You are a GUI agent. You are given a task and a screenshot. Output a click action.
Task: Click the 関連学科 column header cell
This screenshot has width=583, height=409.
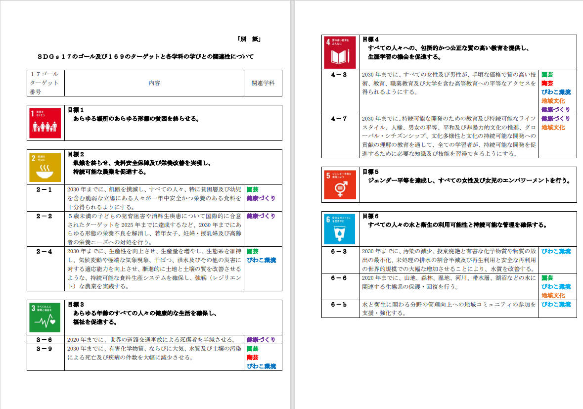263,83
